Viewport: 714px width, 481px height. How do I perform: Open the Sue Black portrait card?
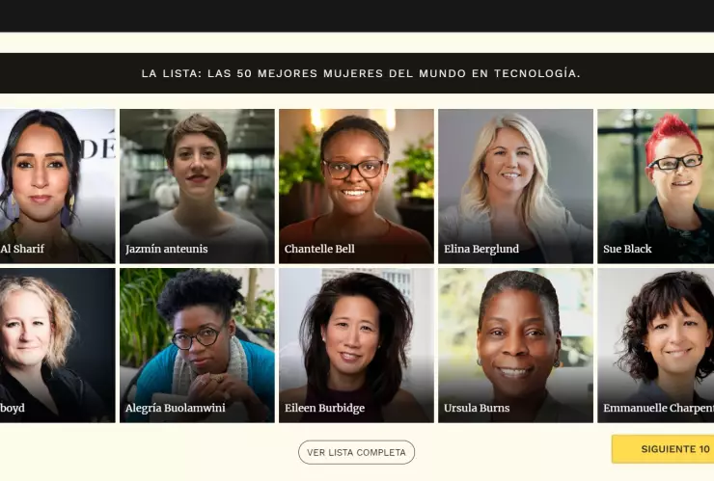click(x=656, y=186)
